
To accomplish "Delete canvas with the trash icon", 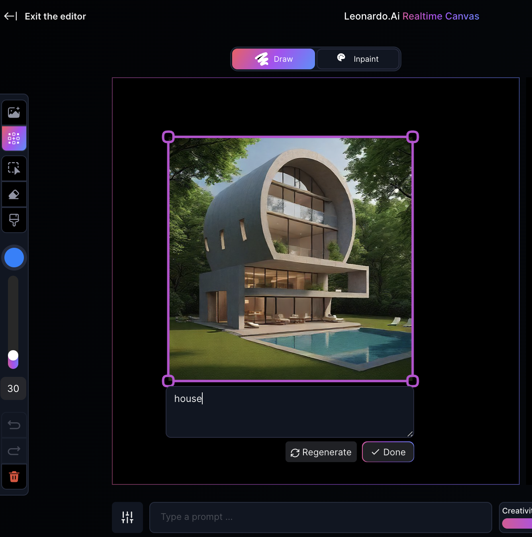I will point(14,476).
